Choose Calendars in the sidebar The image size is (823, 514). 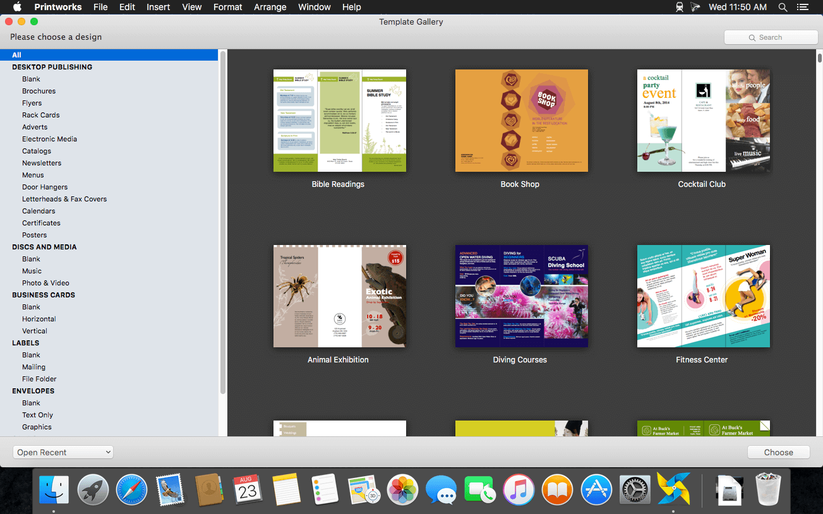click(x=39, y=211)
